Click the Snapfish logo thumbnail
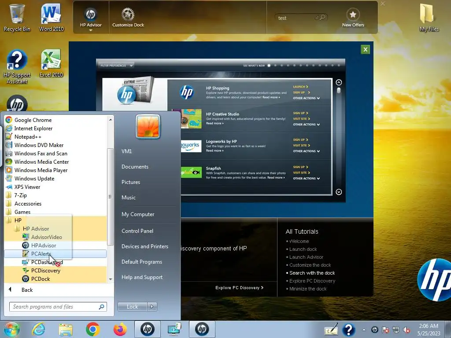This screenshot has width=451, height=338. click(191, 172)
